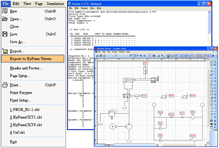Click the blue X icon in side palette
Viewport: 219px width, 148px height.
coord(215,127)
